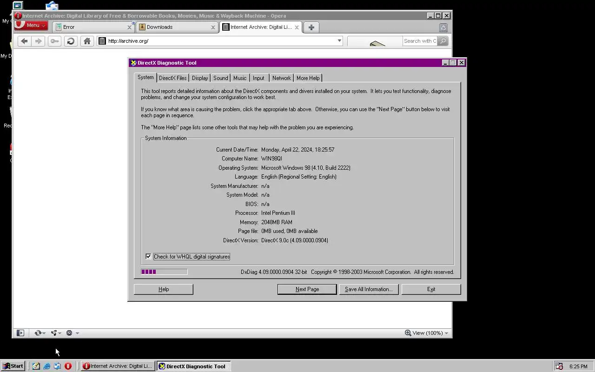Click Save All Information button

pos(369,289)
